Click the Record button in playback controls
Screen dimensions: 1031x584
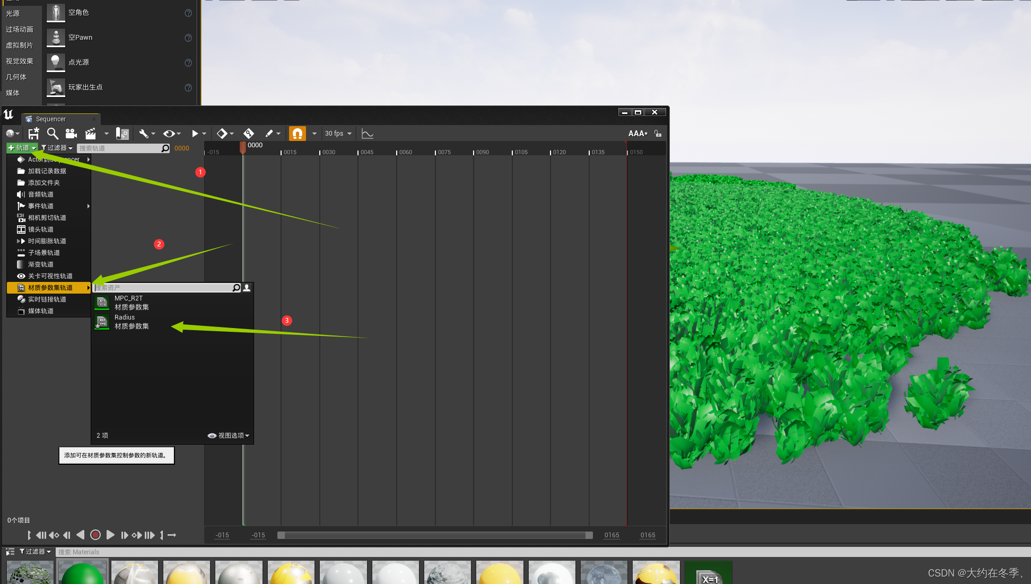95,535
